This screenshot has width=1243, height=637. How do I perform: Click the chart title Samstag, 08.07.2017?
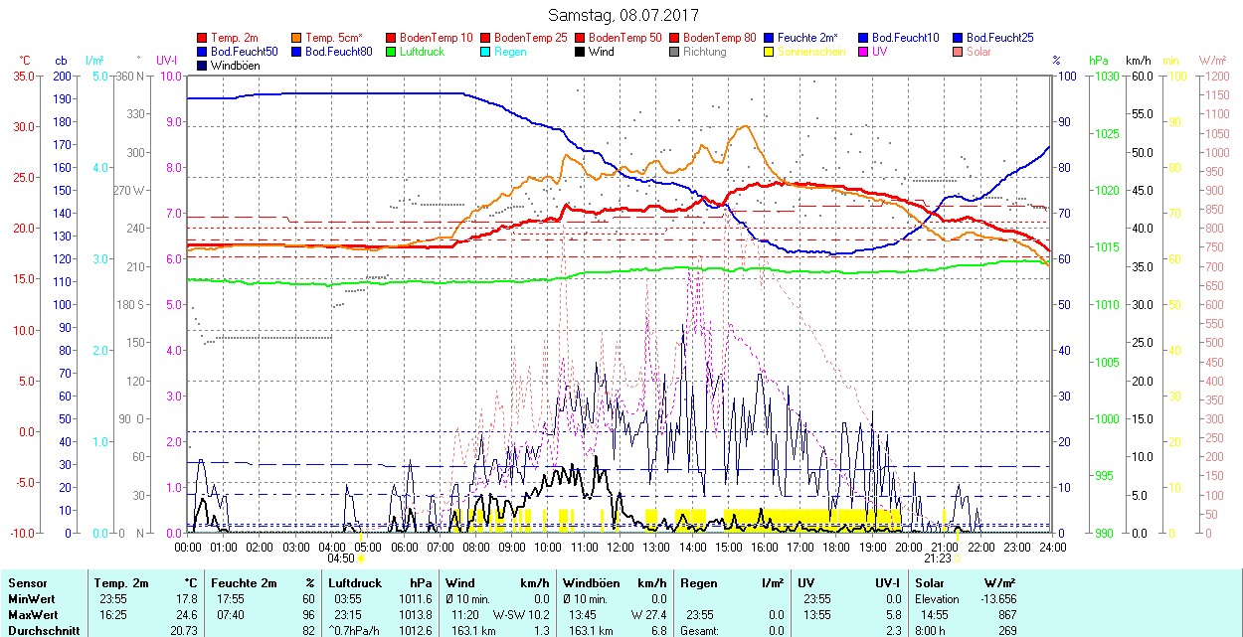tap(623, 15)
